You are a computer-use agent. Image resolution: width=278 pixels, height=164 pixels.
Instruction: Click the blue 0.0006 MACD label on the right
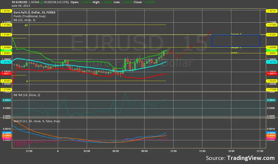pos(271,133)
